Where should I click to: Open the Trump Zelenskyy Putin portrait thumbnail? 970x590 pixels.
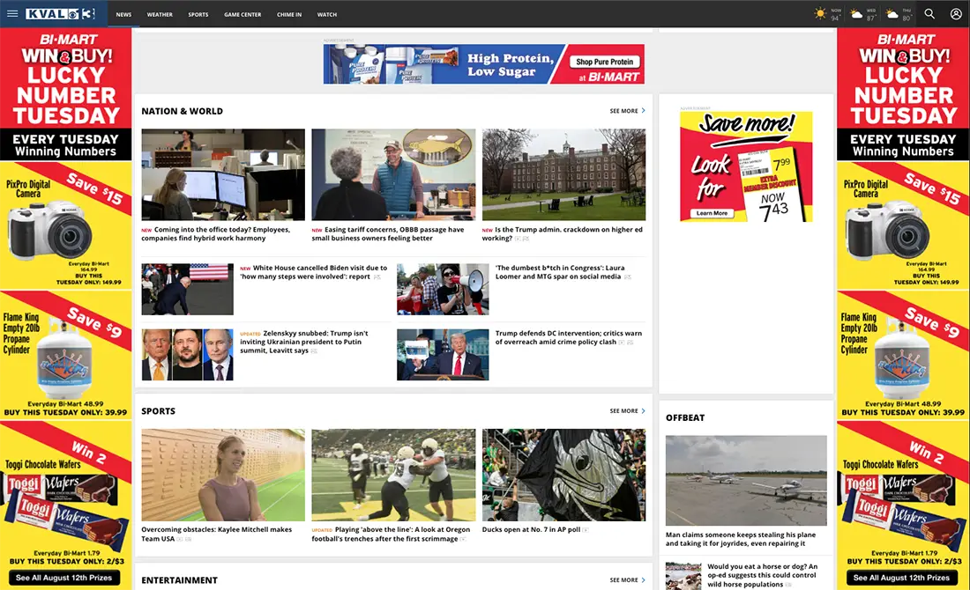click(188, 355)
